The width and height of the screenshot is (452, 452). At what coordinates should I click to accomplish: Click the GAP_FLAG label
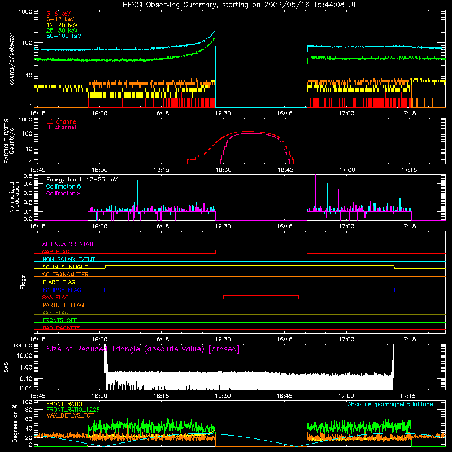tap(55, 251)
